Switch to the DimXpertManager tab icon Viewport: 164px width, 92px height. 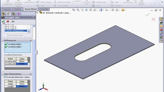pyautogui.click(x=18, y=14)
